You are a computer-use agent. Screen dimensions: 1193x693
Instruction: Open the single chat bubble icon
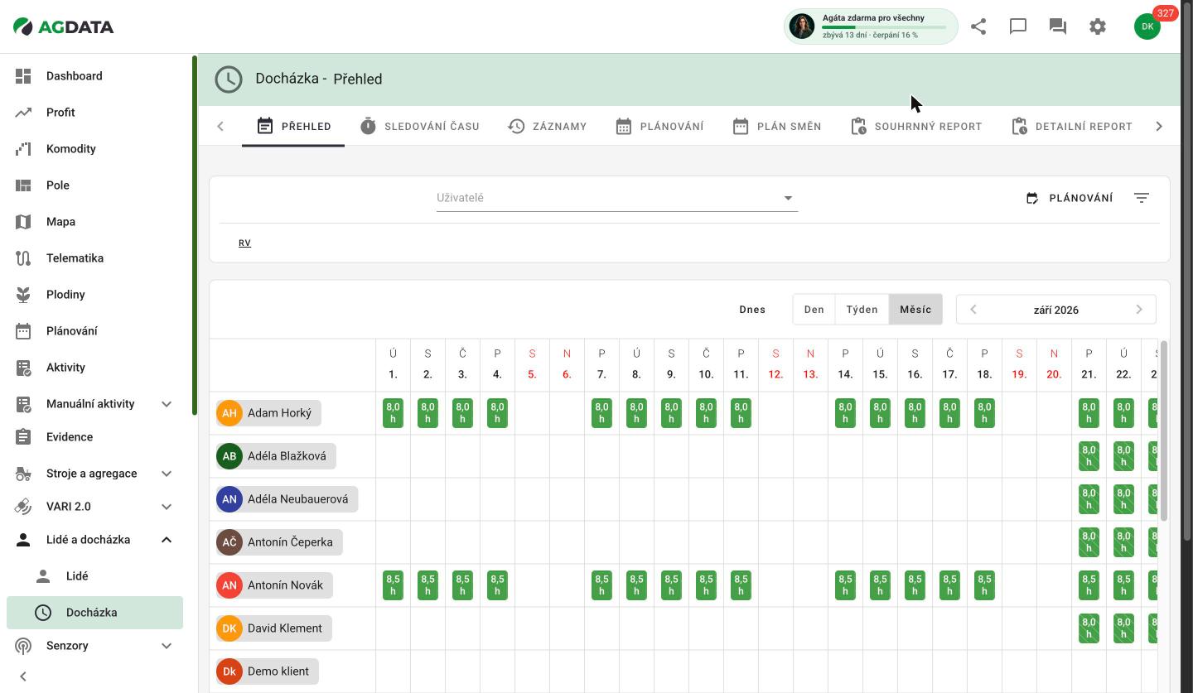(1018, 26)
